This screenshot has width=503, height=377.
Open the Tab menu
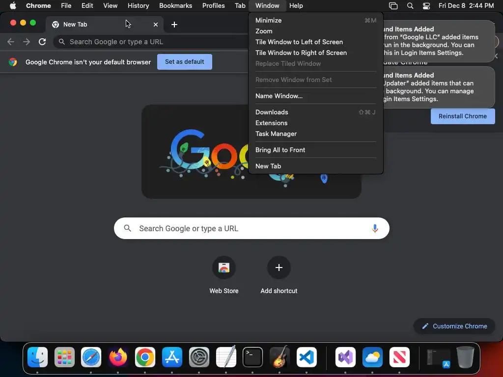(x=240, y=5)
